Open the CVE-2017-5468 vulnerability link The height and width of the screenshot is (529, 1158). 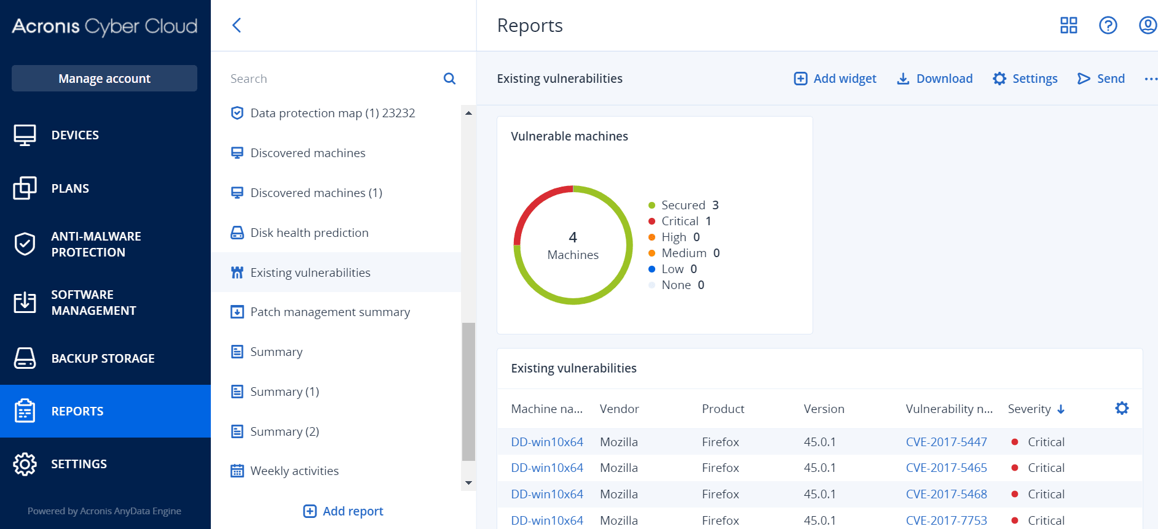pos(946,494)
